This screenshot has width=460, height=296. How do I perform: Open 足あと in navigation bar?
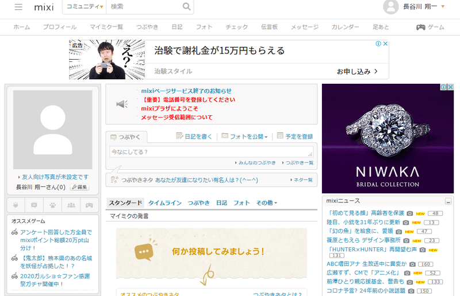[381, 27]
